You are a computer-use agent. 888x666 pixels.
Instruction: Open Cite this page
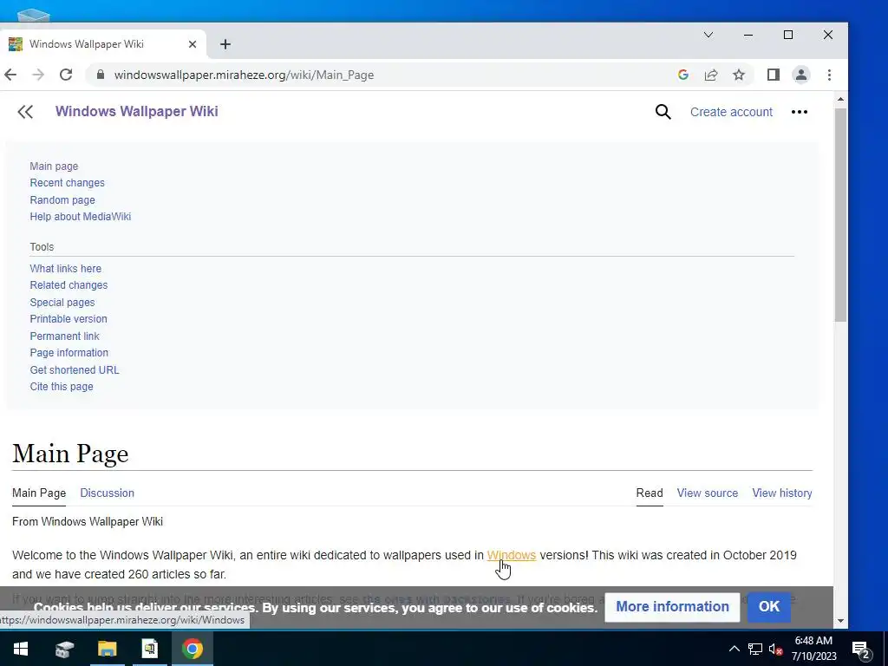(x=62, y=387)
